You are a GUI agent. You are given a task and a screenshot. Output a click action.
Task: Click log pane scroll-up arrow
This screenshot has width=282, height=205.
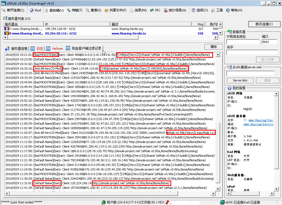click(x=218, y=54)
